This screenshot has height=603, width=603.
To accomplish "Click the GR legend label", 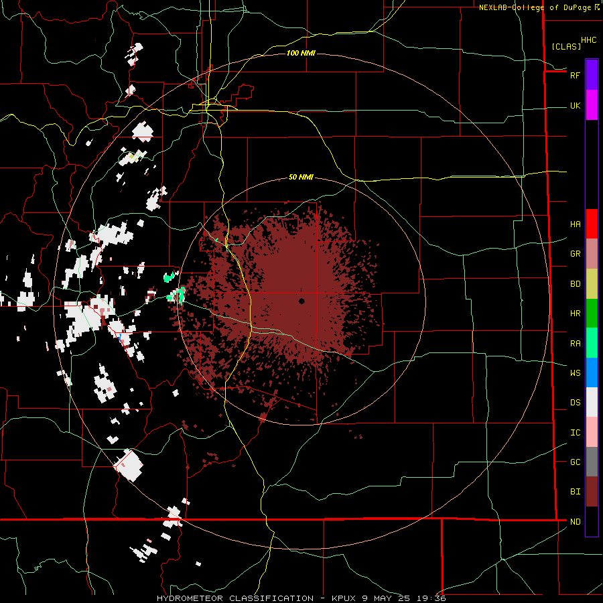I will coord(575,254).
